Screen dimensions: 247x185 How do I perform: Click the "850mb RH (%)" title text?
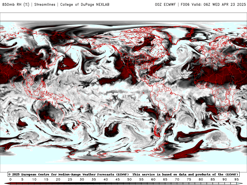point(16,4)
